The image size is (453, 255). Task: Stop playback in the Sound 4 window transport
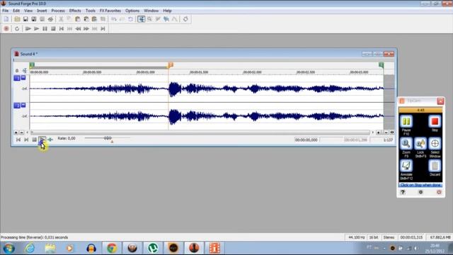[x=35, y=140]
